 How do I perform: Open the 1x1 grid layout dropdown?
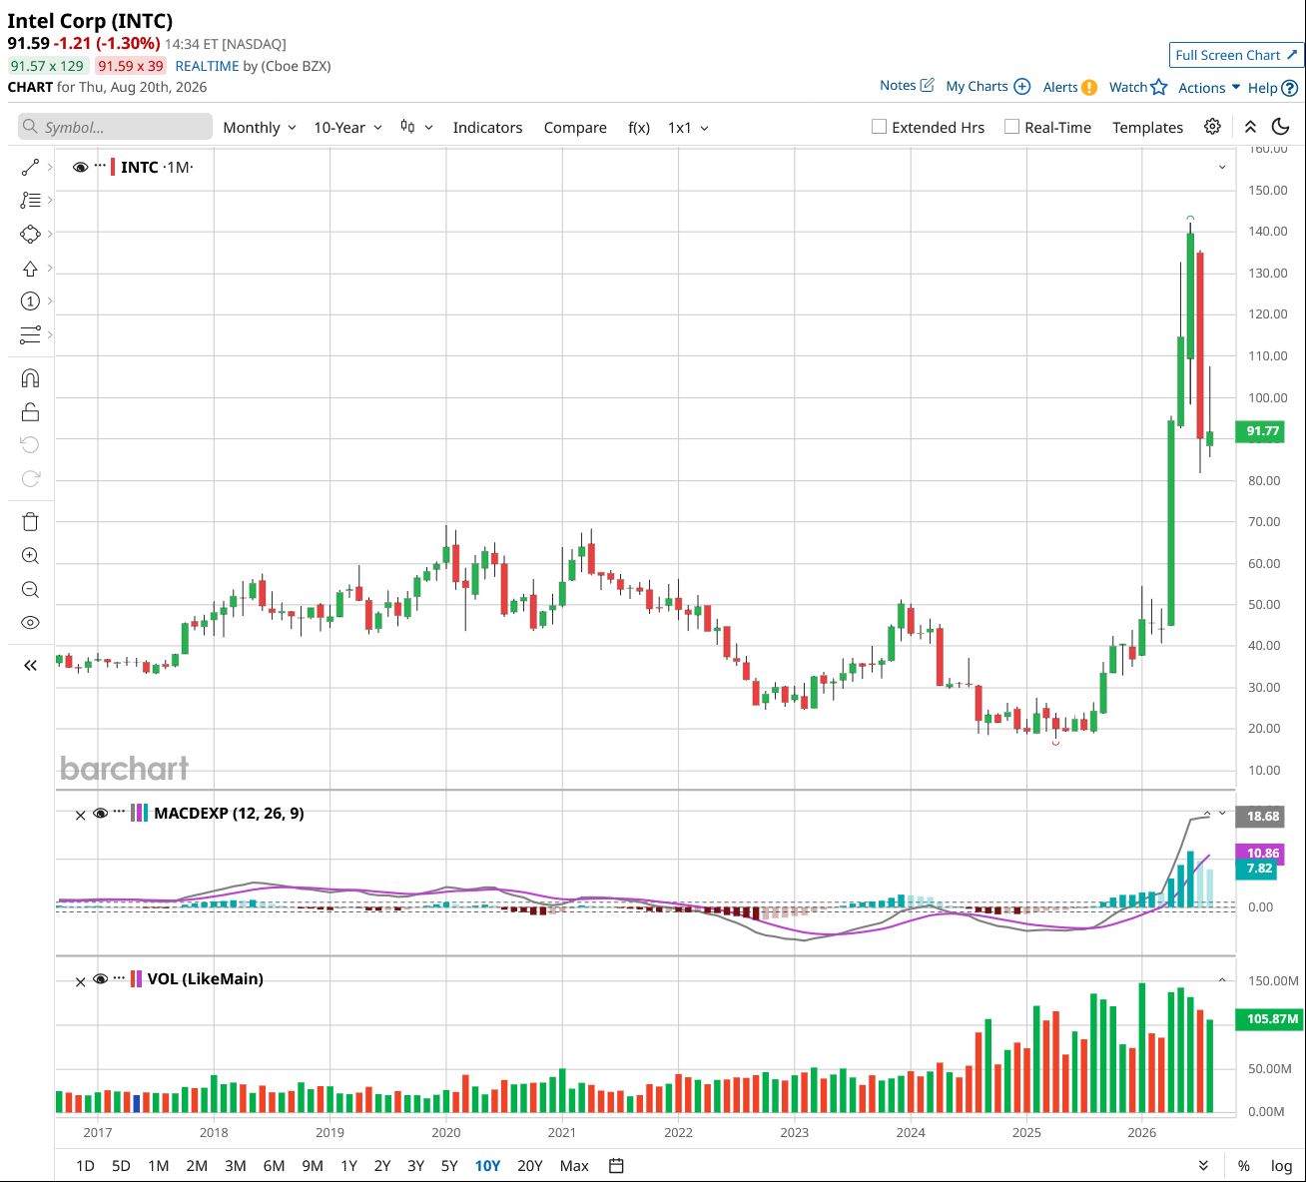(688, 128)
